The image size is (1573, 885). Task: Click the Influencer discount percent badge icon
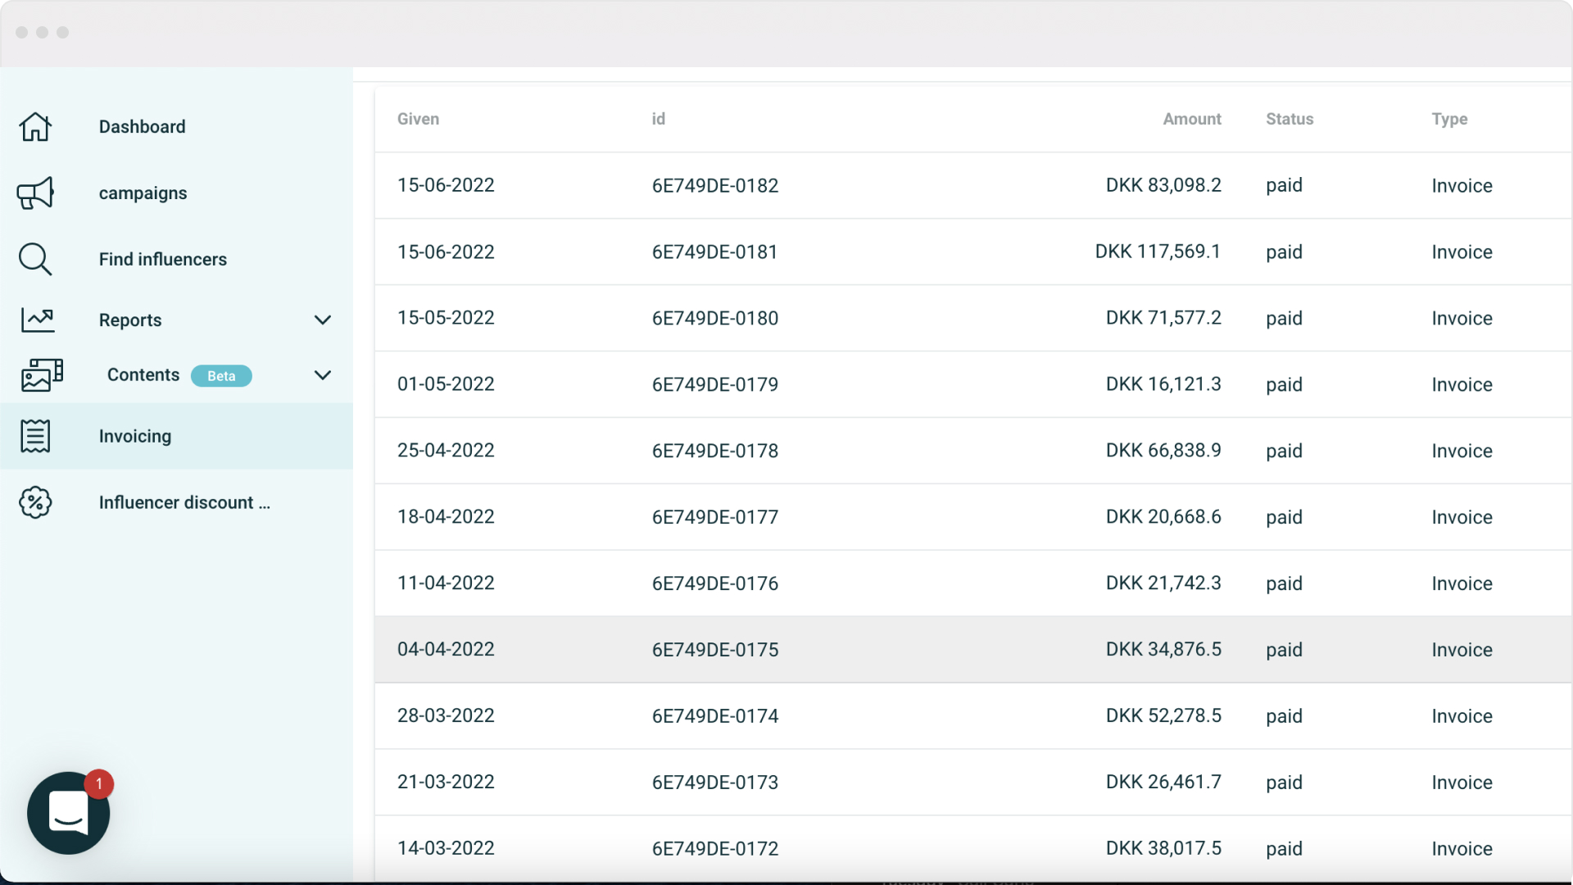(x=35, y=502)
